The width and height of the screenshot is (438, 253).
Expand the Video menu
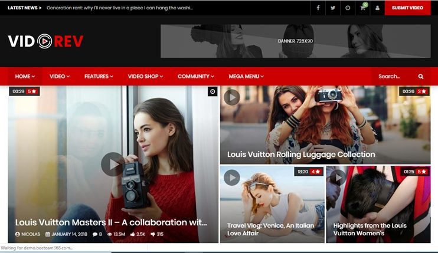pos(60,76)
